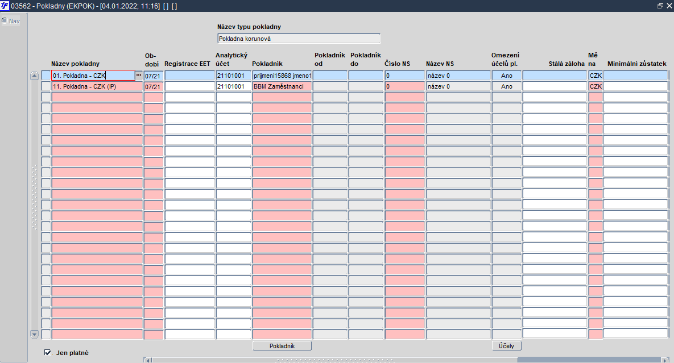The image size is (674, 363).
Task: Open the lookup ellipsis beside 01. Pokladna - CZK
Action: point(138,75)
